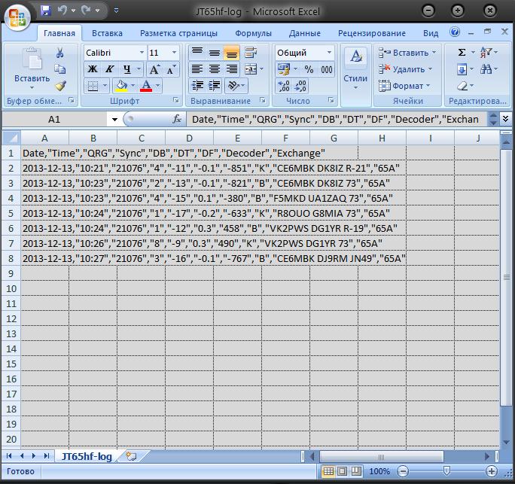Image resolution: width=515 pixels, height=484 pixels.
Task: Click the Office button
Action: 17,18
